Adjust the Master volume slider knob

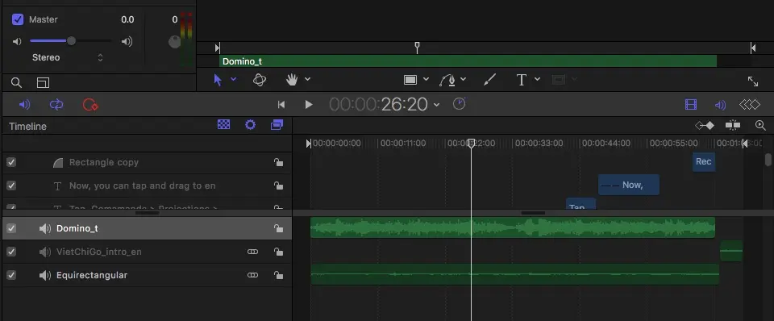point(71,41)
